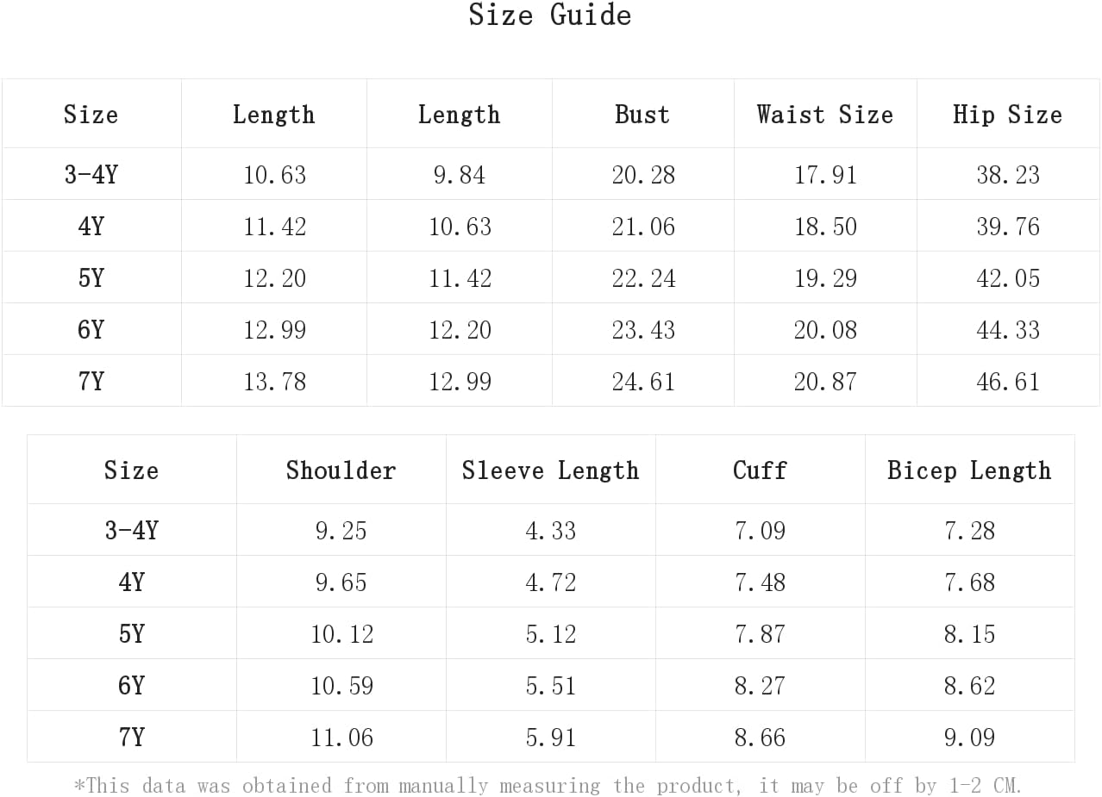Image resolution: width=1102 pixels, height=797 pixels.
Task: Select the Bicep Length column header
Action: pos(969,470)
